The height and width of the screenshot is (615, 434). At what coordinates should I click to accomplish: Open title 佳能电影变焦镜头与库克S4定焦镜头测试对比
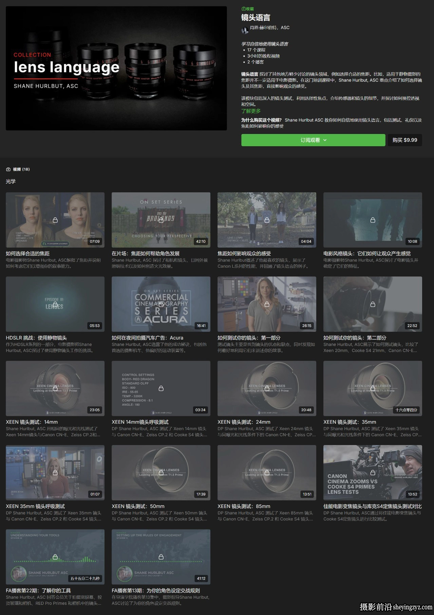click(373, 506)
